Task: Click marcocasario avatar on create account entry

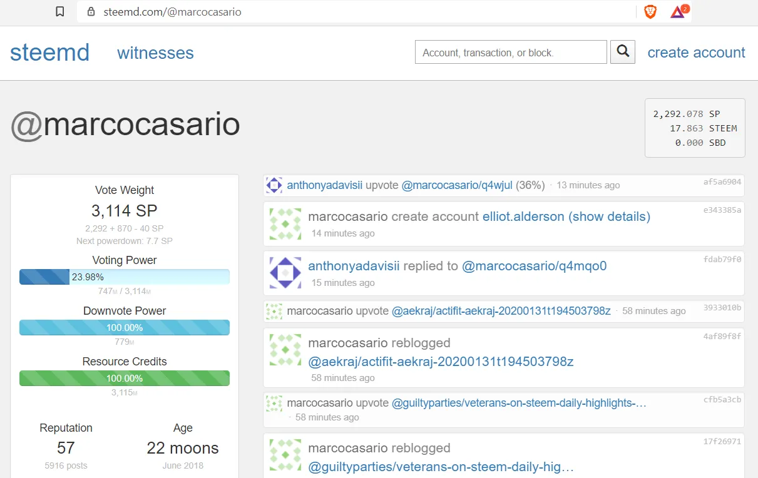Action: (285, 224)
